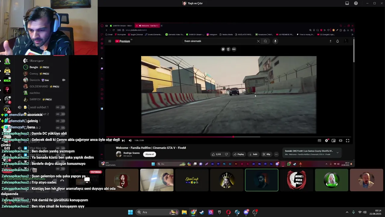385x217 pixels.
Task: Select user Bengin in voice channel
Action: tap(36, 67)
